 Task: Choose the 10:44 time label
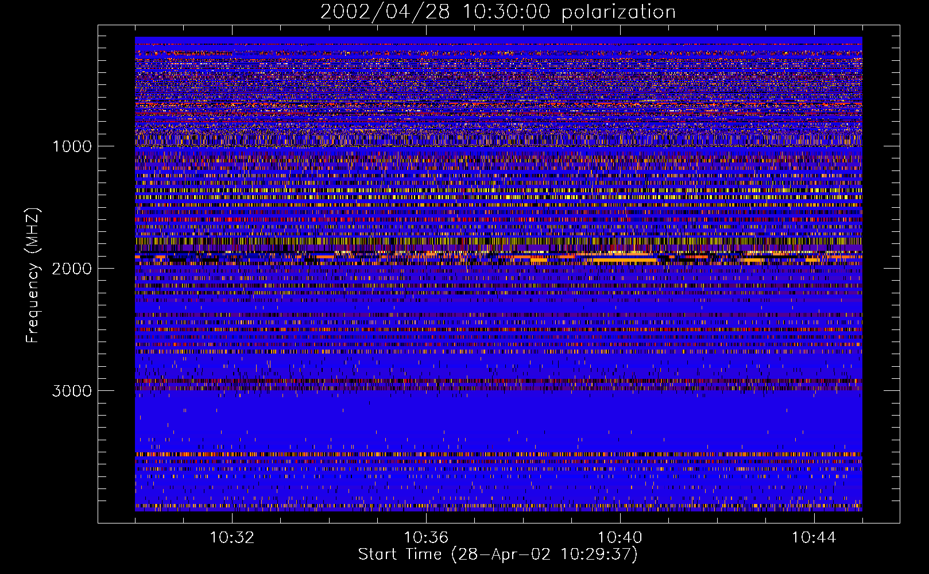(814, 538)
